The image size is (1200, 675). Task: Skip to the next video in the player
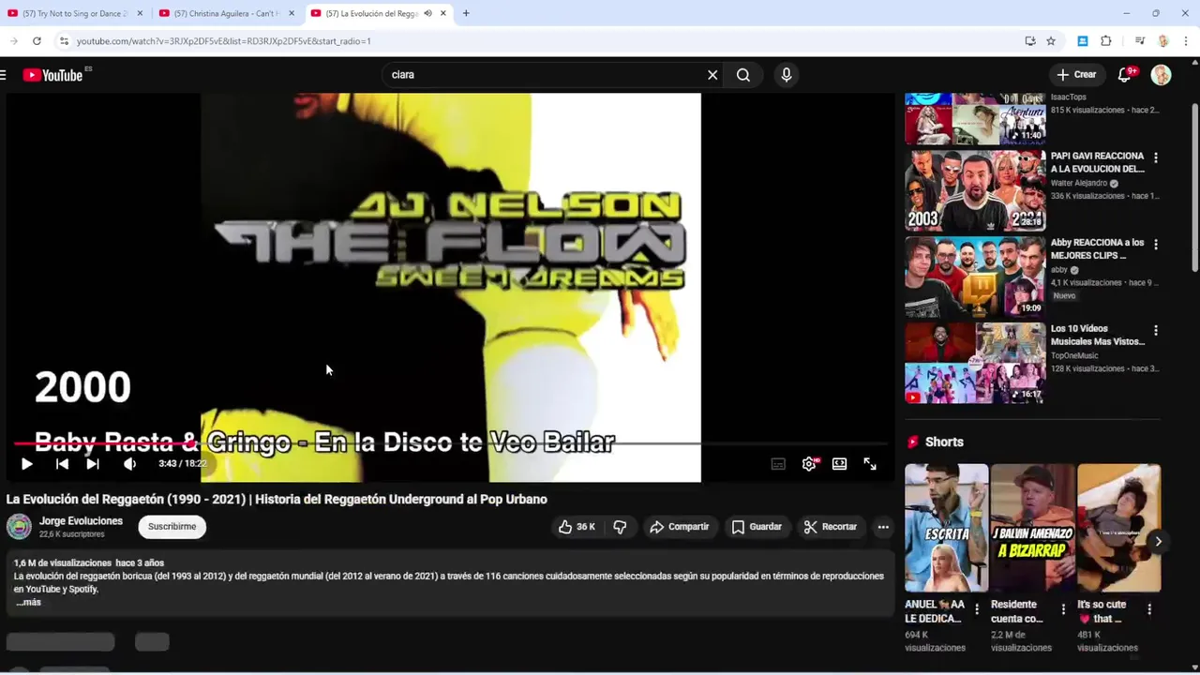coord(93,464)
